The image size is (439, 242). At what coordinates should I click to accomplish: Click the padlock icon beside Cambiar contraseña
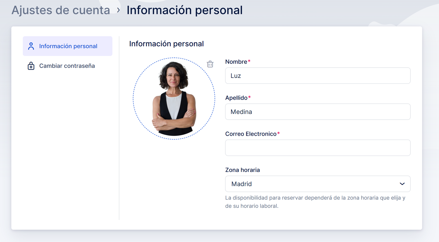coord(31,66)
